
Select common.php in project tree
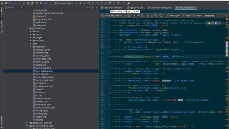tap(40, 53)
